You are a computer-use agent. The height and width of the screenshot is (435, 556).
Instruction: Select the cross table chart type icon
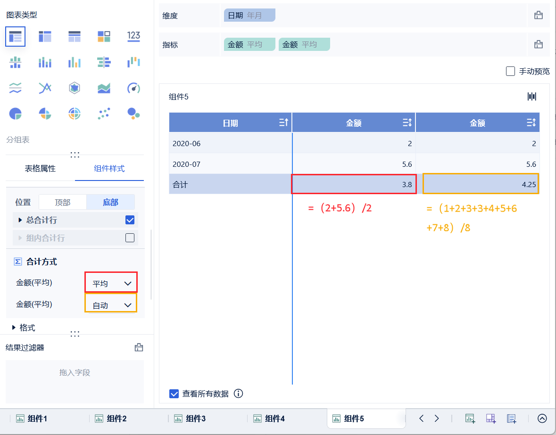(x=45, y=36)
